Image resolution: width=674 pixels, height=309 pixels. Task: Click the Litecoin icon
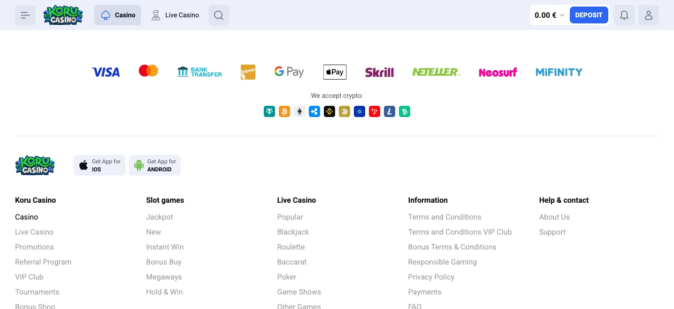coord(390,111)
